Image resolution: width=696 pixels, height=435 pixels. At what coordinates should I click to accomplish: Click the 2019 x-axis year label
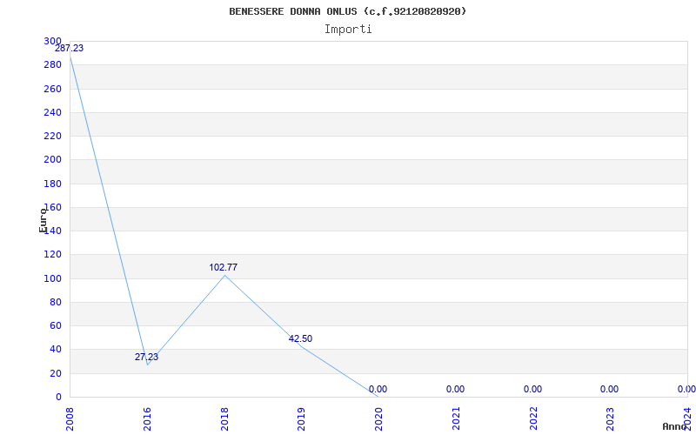point(301,418)
